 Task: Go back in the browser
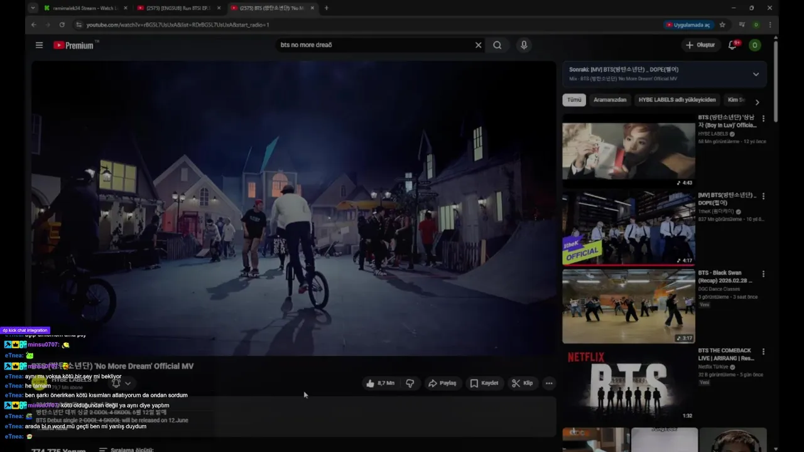pyautogui.click(x=34, y=24)
